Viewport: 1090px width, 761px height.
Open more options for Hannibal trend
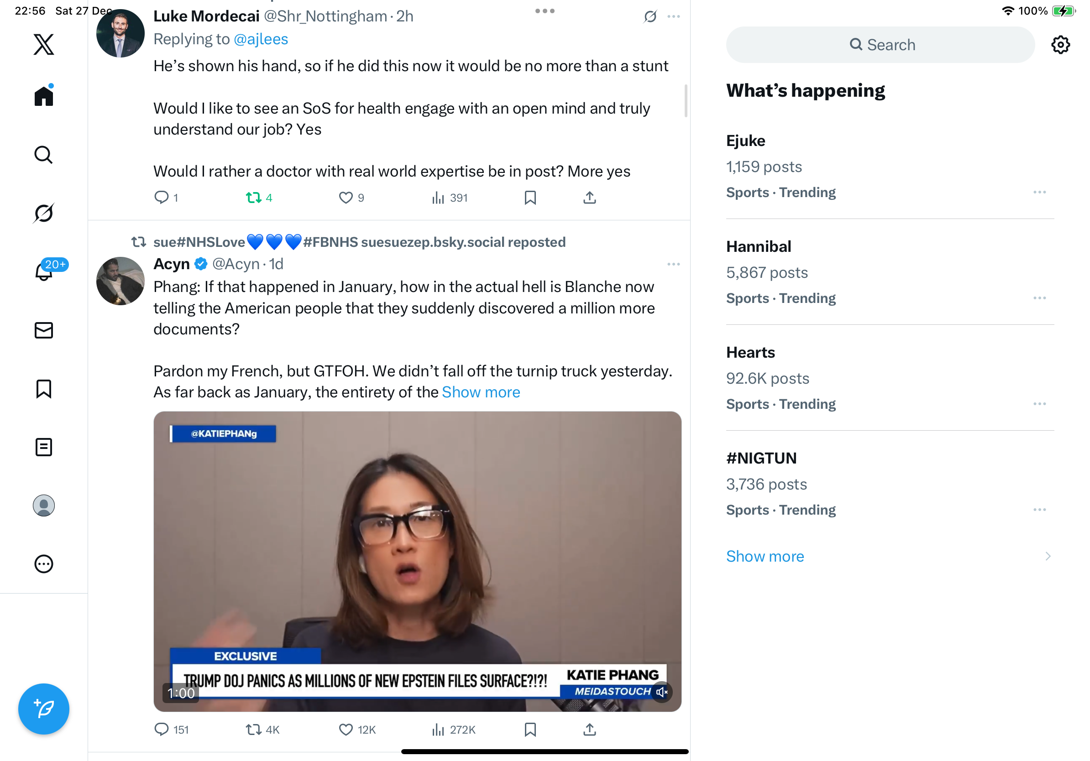pyautogui.click(x=1039, y=298)
